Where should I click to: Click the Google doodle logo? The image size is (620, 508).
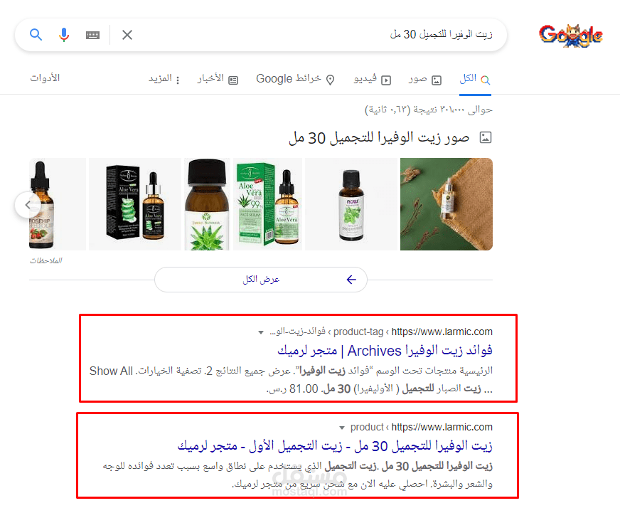tap(570, 35)
